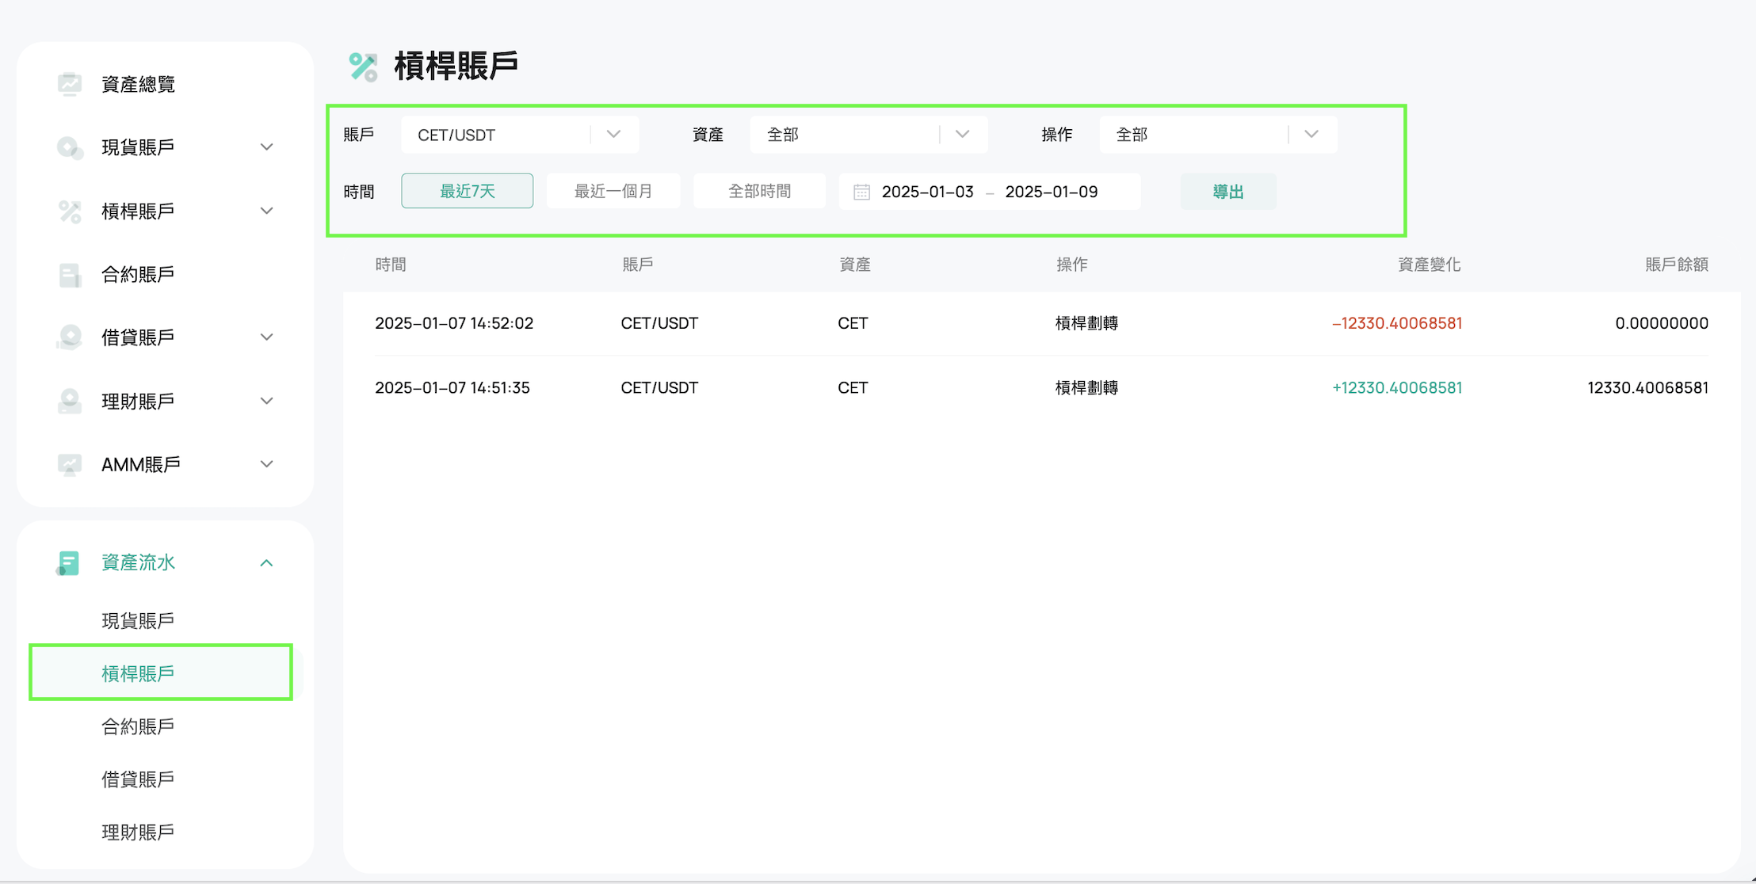Click timestamp 2025-01-07 14:52:02
The width and height of the screenshot is (1756, 884).
click(454, 323)
